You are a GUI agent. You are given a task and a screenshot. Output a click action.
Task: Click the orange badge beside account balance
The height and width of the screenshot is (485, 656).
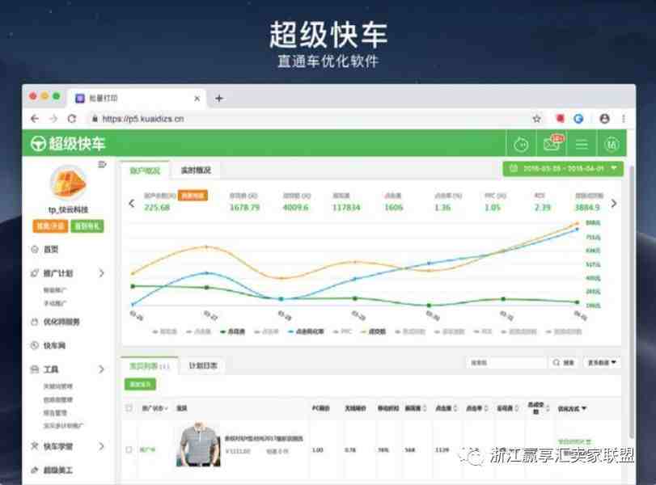click(193, 196)
